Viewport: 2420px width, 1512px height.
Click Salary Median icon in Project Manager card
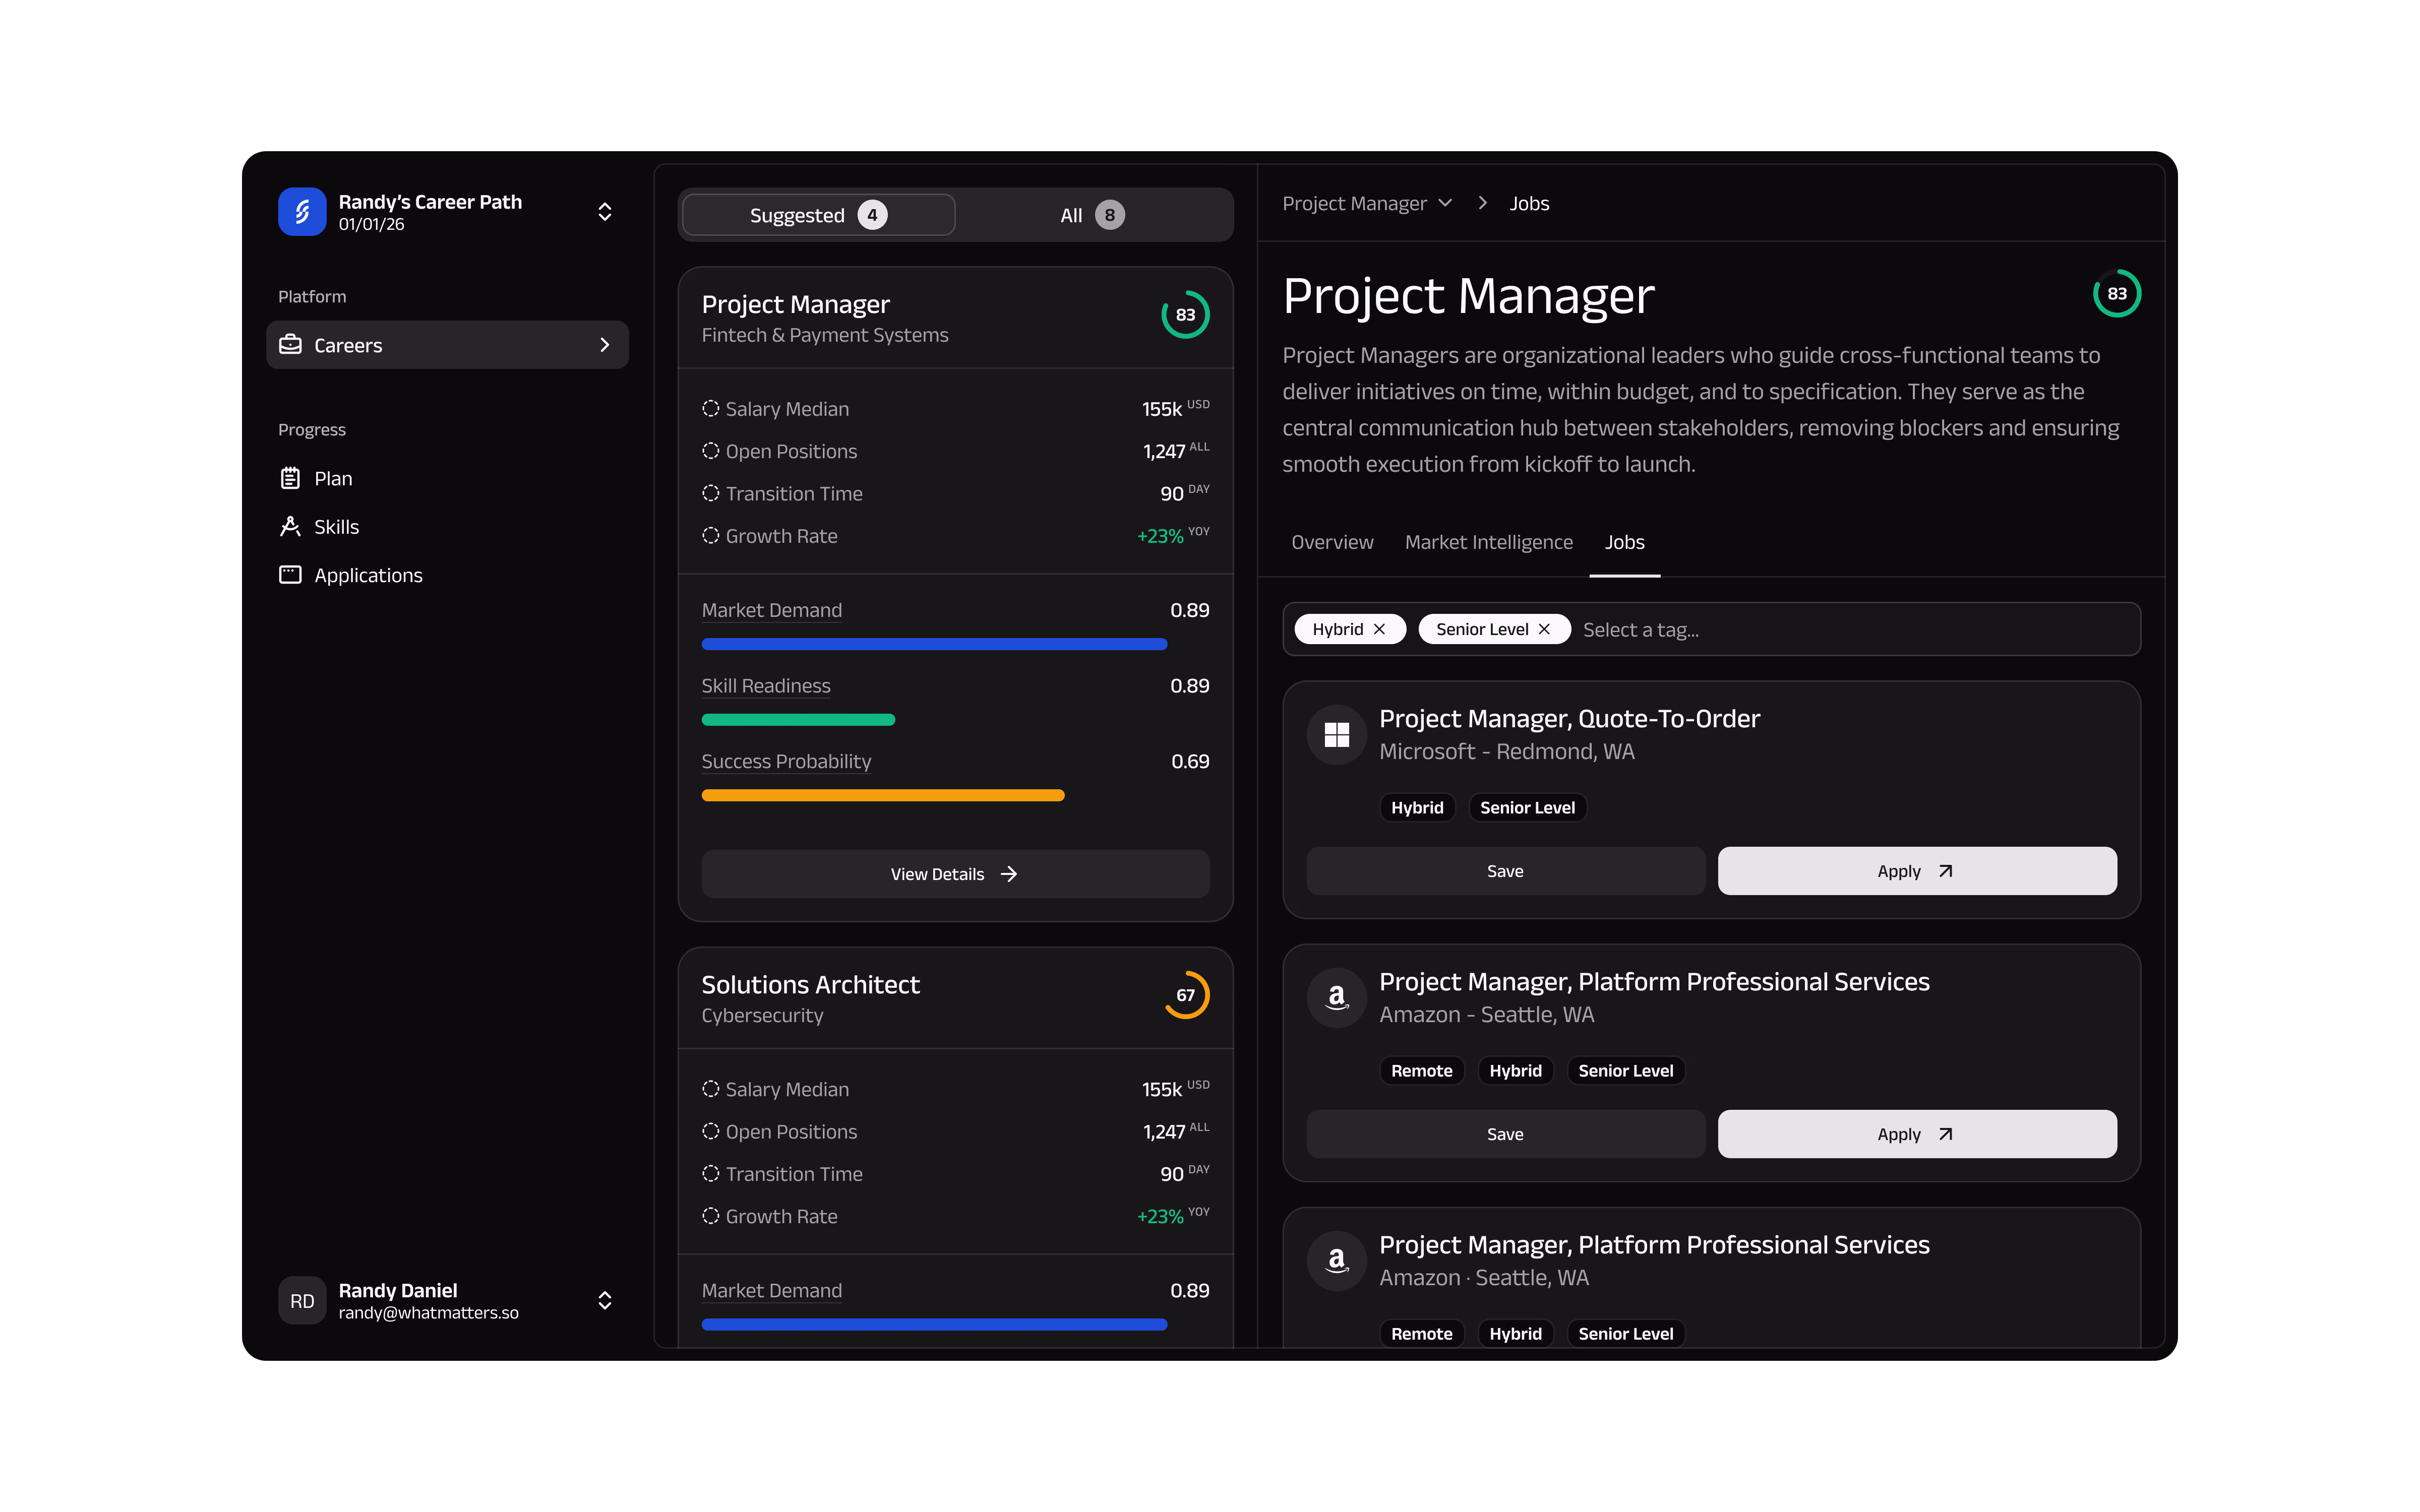(x=710, y=409)
